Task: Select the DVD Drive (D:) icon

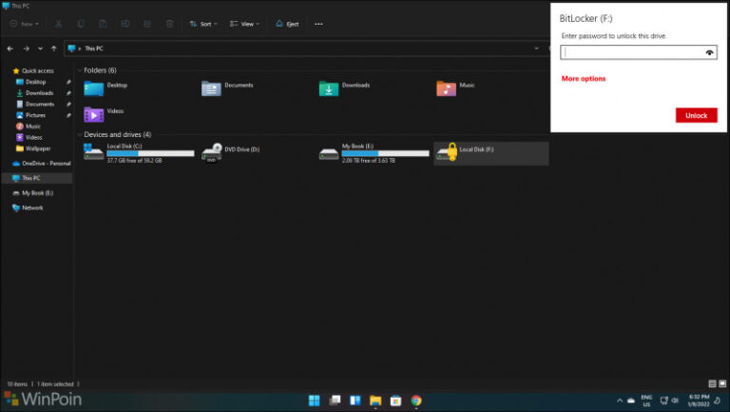Action: [211, 152]
